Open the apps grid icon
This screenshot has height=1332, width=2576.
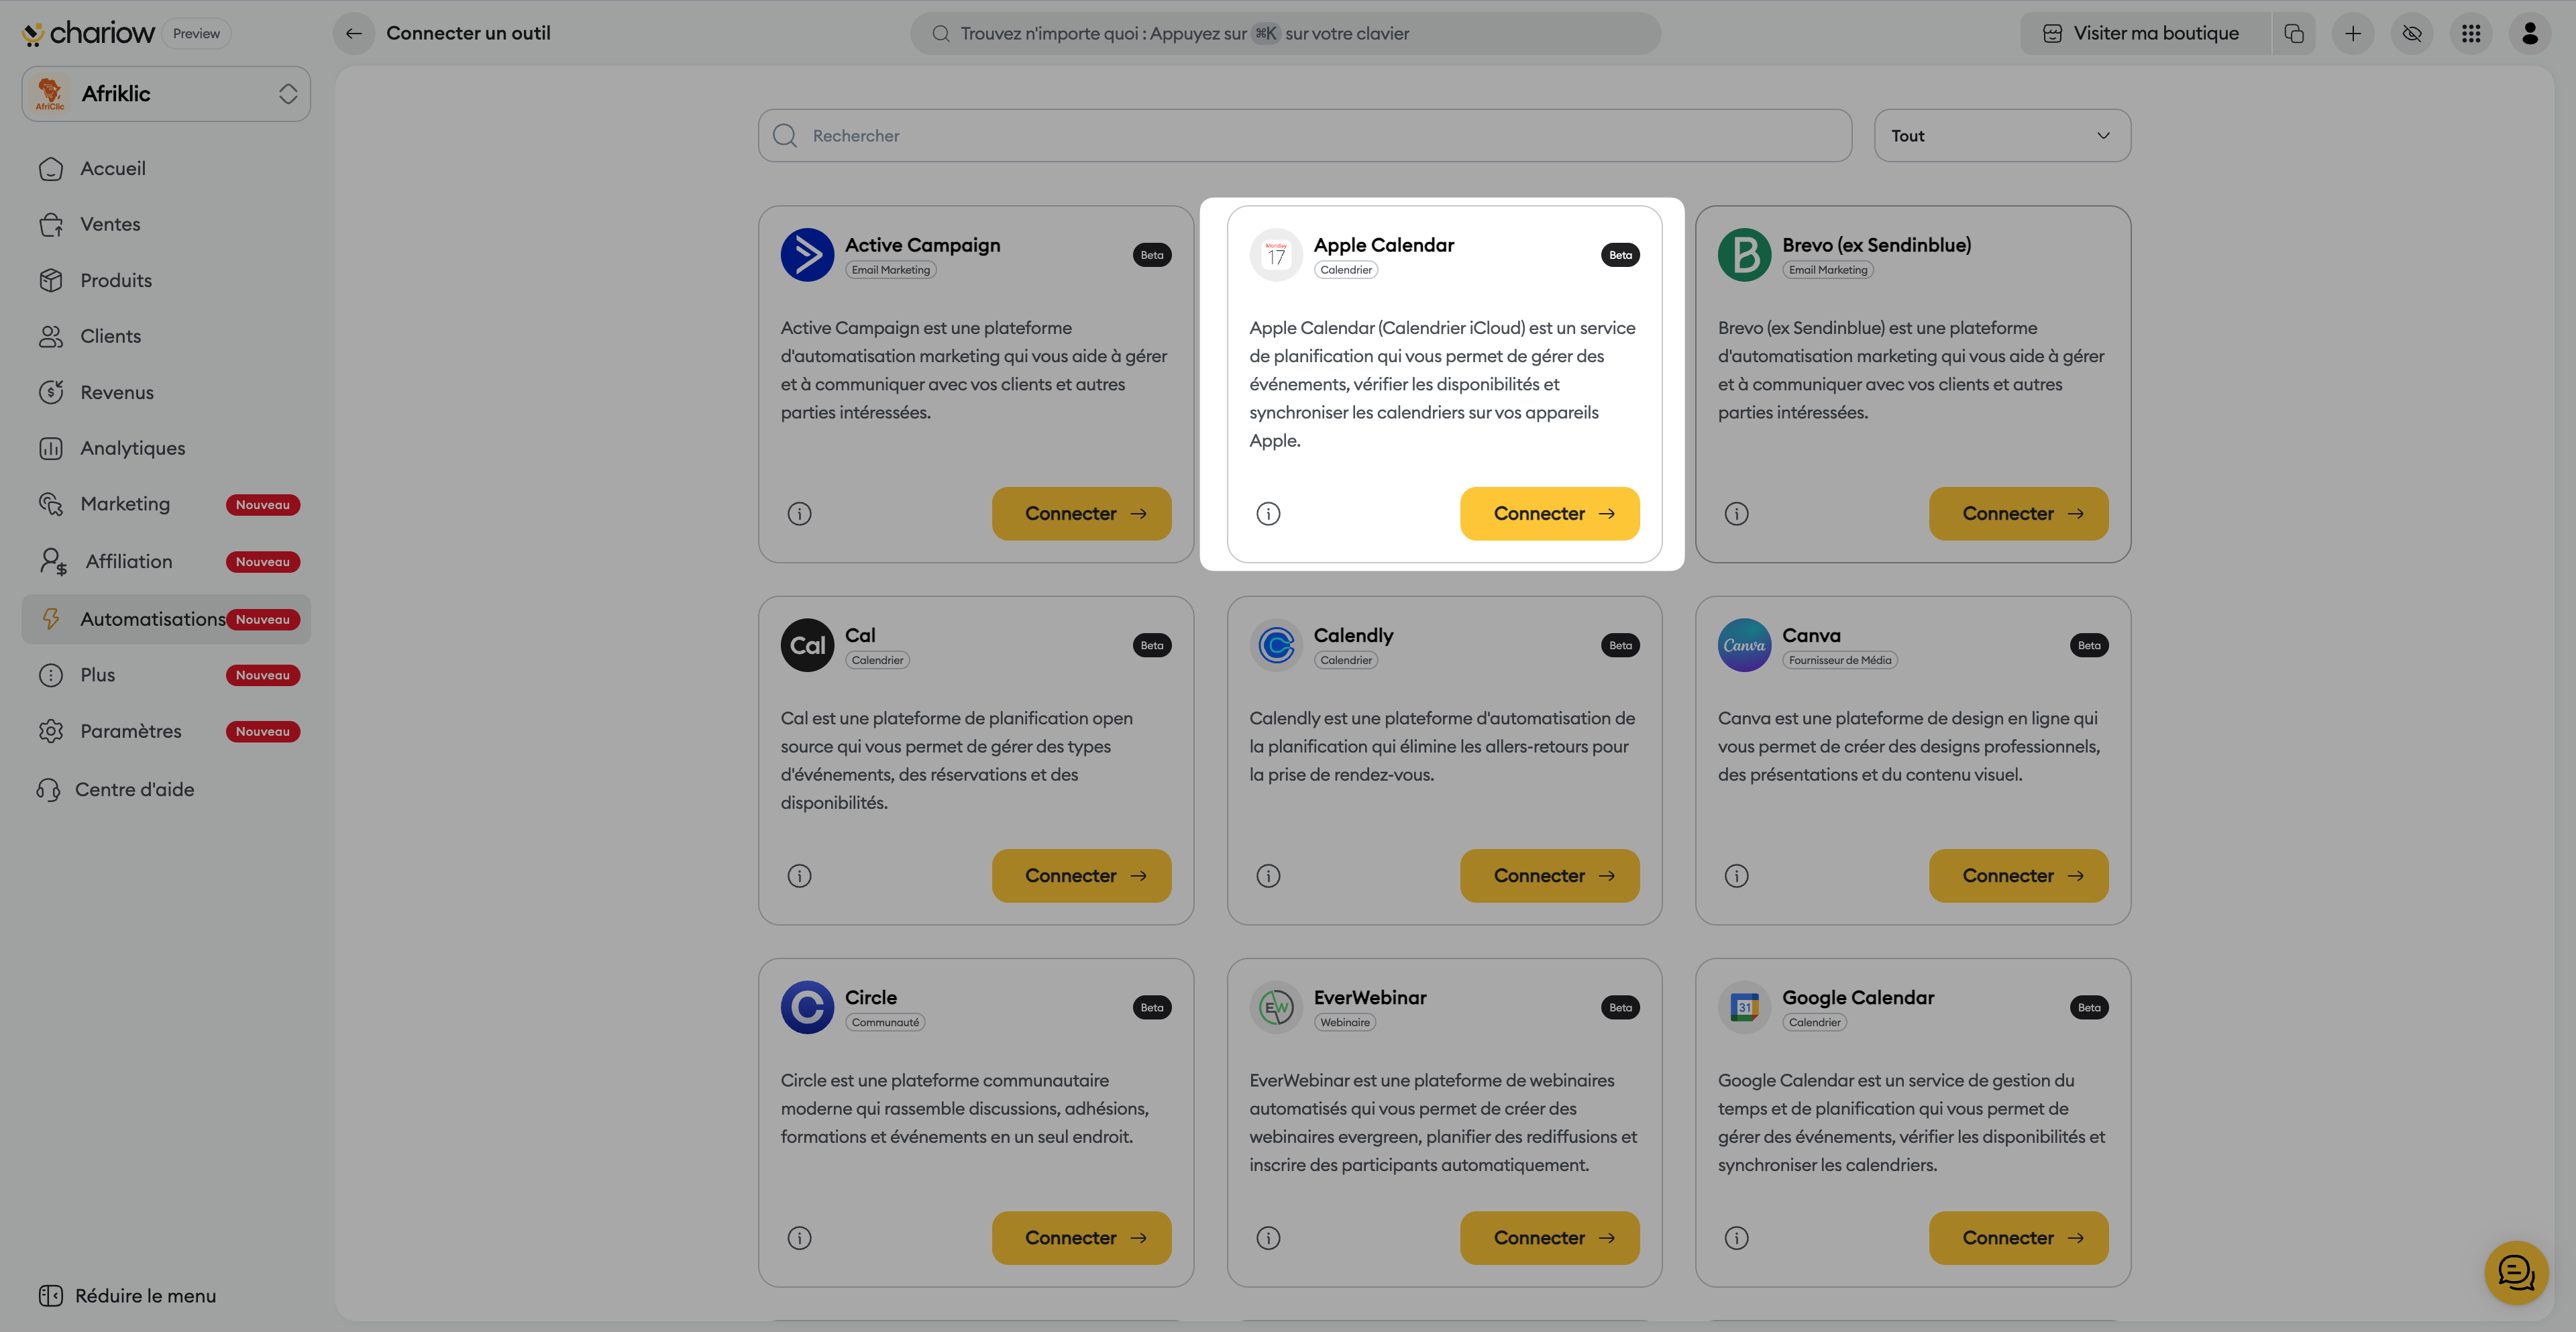click(2471, 33)
